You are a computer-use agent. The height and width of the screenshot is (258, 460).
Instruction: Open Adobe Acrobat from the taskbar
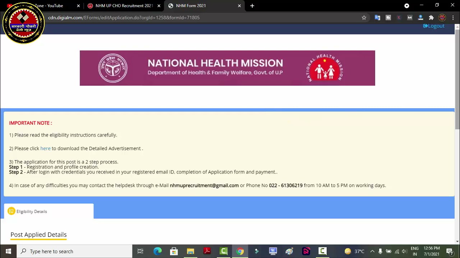click(207, 251)
